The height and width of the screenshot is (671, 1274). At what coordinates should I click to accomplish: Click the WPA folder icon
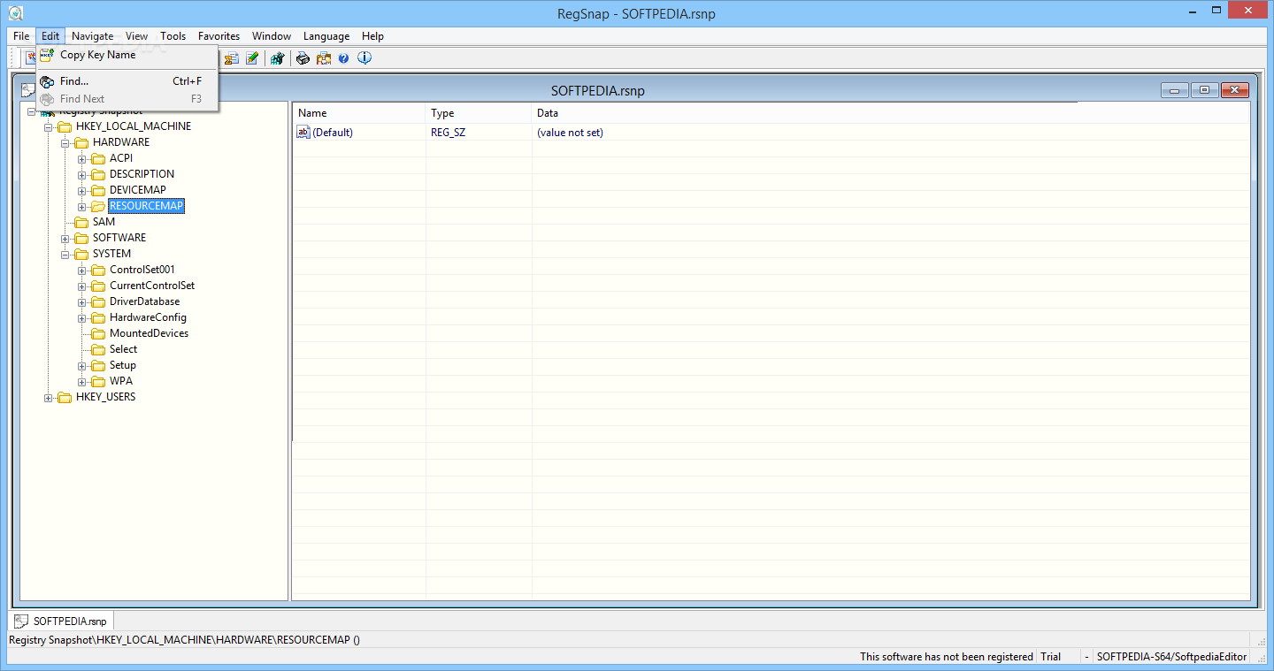(x=98, y=381)
